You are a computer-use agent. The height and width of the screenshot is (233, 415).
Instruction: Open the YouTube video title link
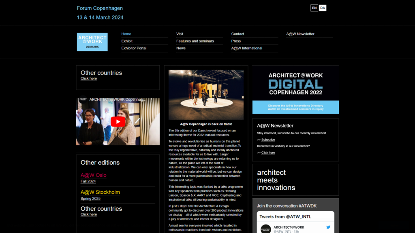click(117, 100)
